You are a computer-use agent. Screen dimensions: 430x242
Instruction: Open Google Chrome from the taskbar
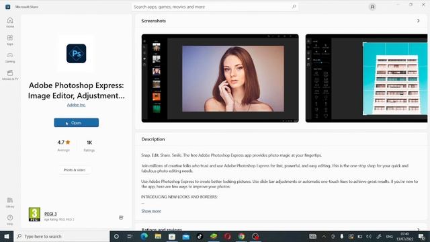241,236
